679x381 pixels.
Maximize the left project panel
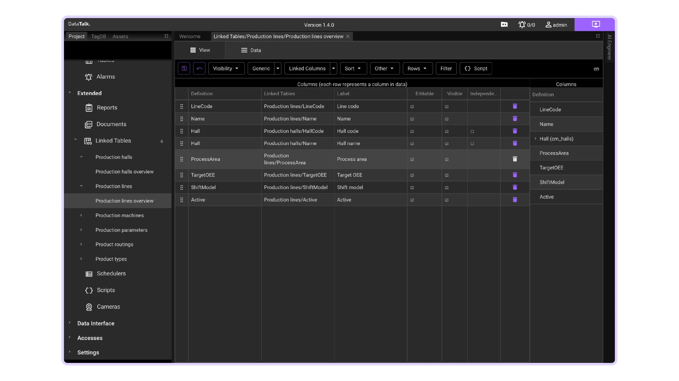(166, 36)
